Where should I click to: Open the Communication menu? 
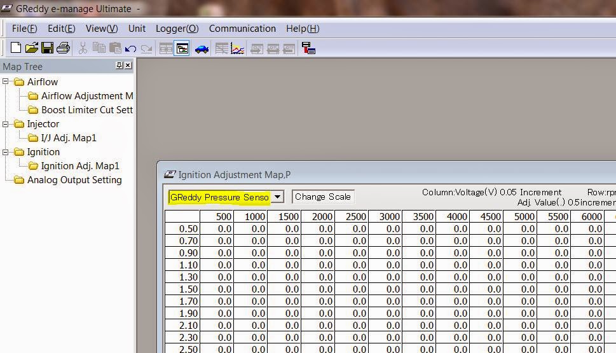pyautogui.click(x=242, y=29)
